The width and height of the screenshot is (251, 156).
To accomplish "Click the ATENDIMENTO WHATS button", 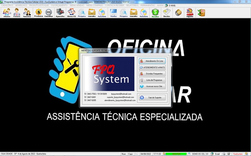I will point(152,67).
